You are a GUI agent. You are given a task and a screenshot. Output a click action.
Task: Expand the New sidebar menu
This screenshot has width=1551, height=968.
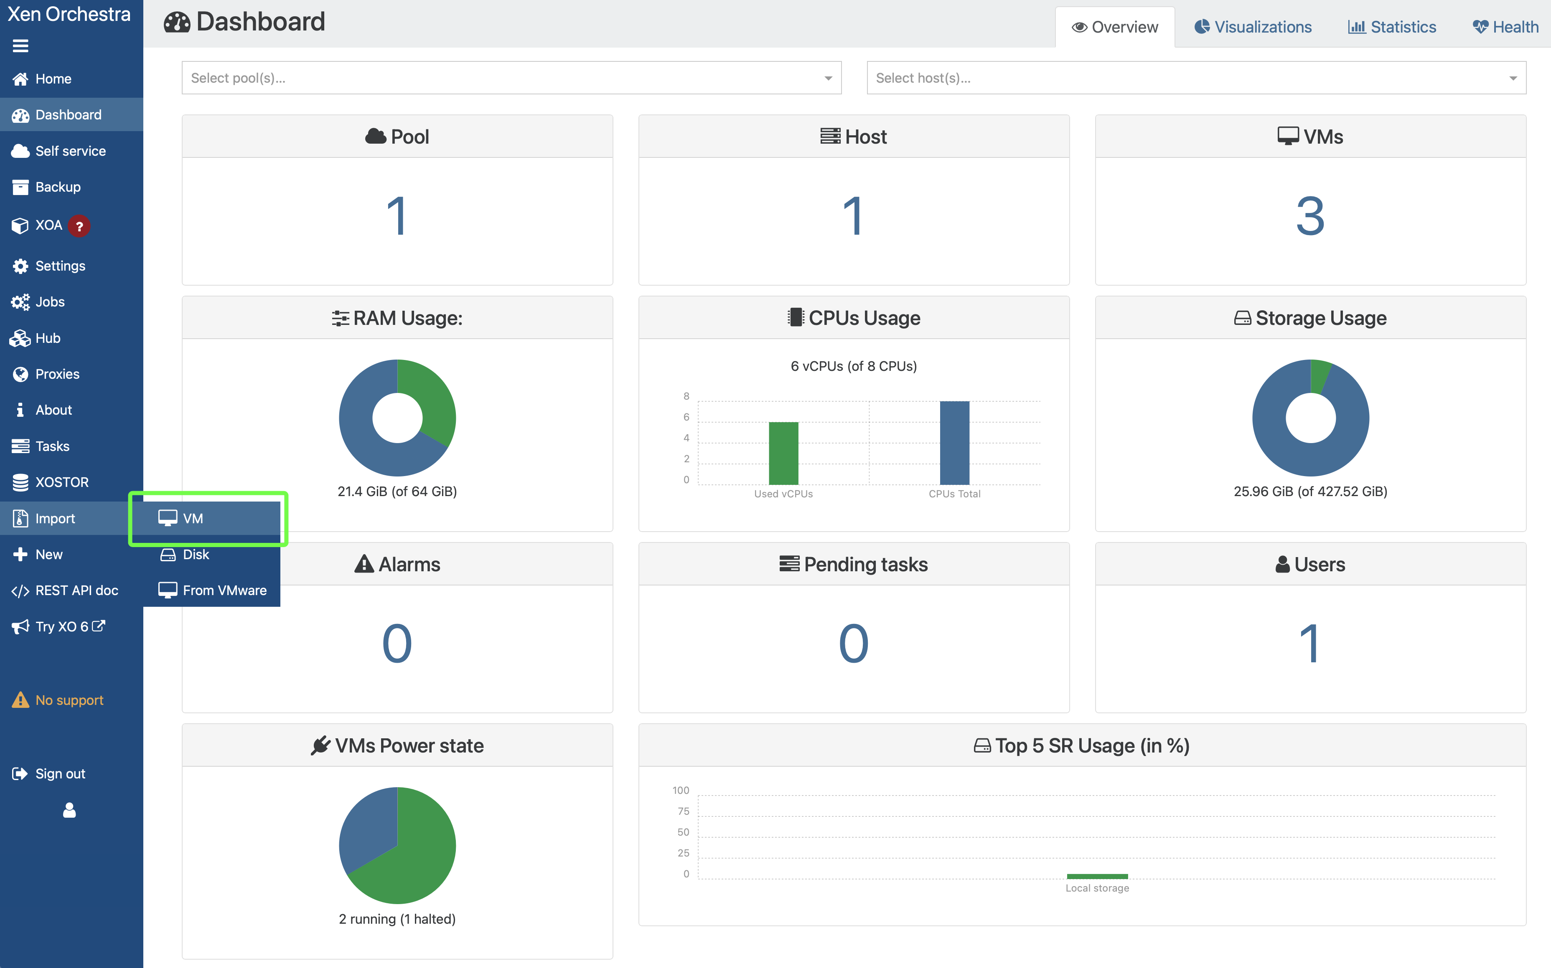coord(48,555)
